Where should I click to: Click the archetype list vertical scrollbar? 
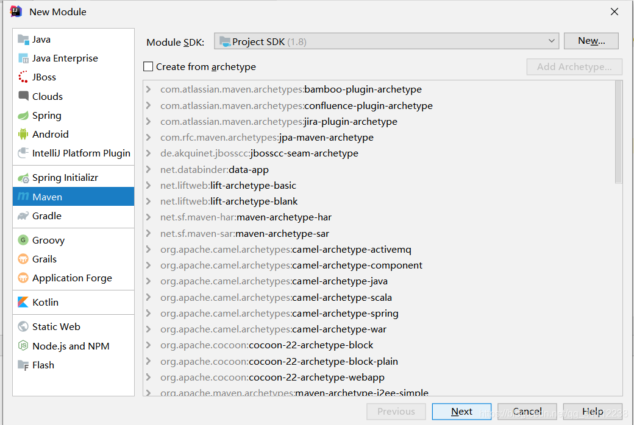618,132
